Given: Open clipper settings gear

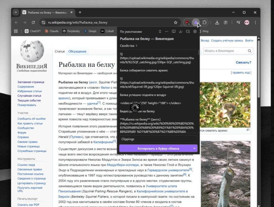Looking at the screenshot, I should coord(195,31).
